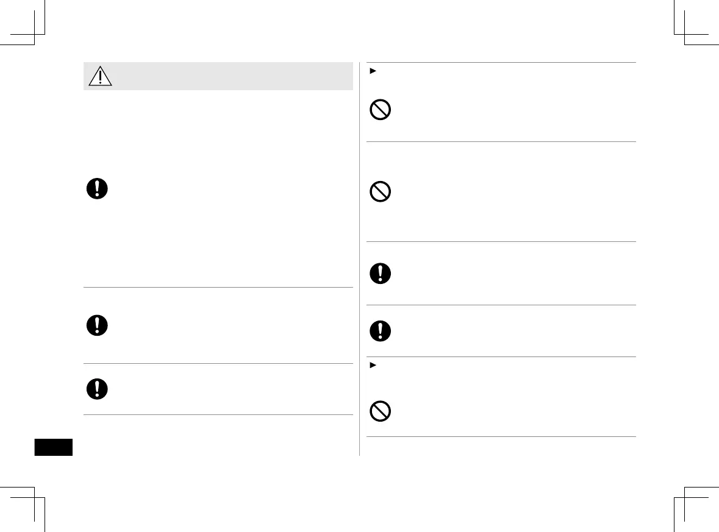Click the vertical divider between the two columns
This screenshot has width=719, height=532.
tap(360, 256)
